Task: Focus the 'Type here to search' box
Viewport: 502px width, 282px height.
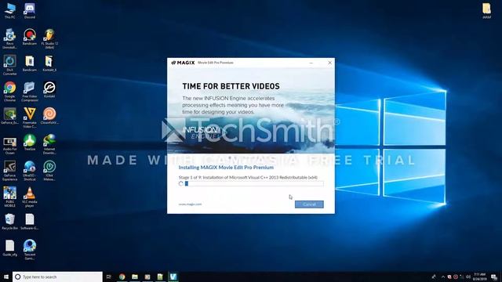Action: click(x=57, y=277)
